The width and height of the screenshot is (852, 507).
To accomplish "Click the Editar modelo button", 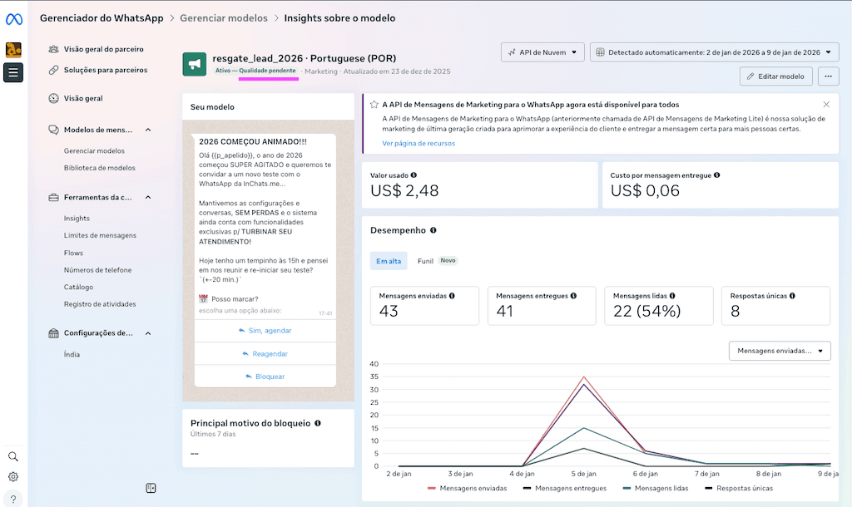I will 775,76.
